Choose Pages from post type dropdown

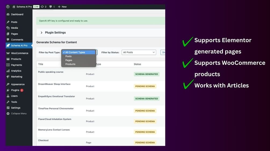[69, 60]
